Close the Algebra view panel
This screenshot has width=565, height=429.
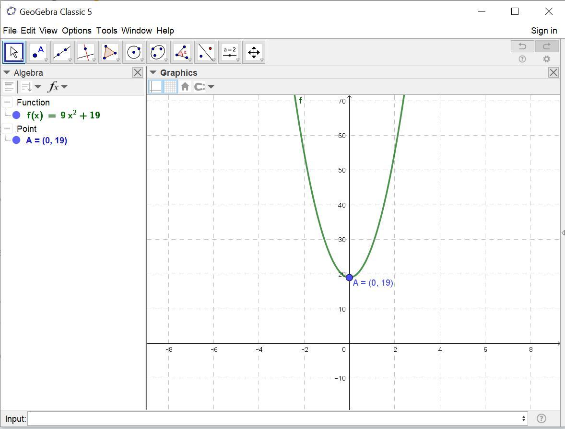click(x=138, y=72)
